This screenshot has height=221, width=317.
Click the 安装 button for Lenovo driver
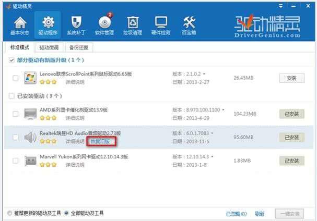pyautogui.click(x=292, y=78)
